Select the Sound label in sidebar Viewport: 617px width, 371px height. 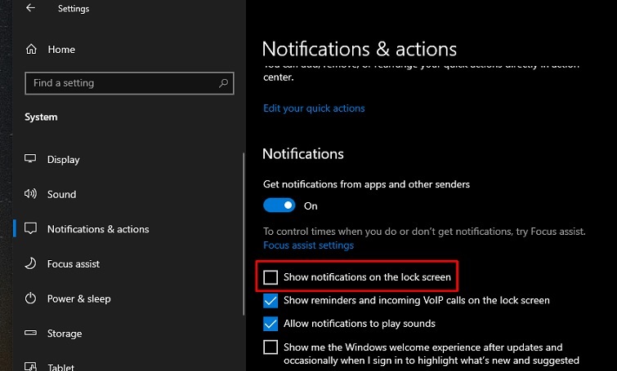coord(61,194)
